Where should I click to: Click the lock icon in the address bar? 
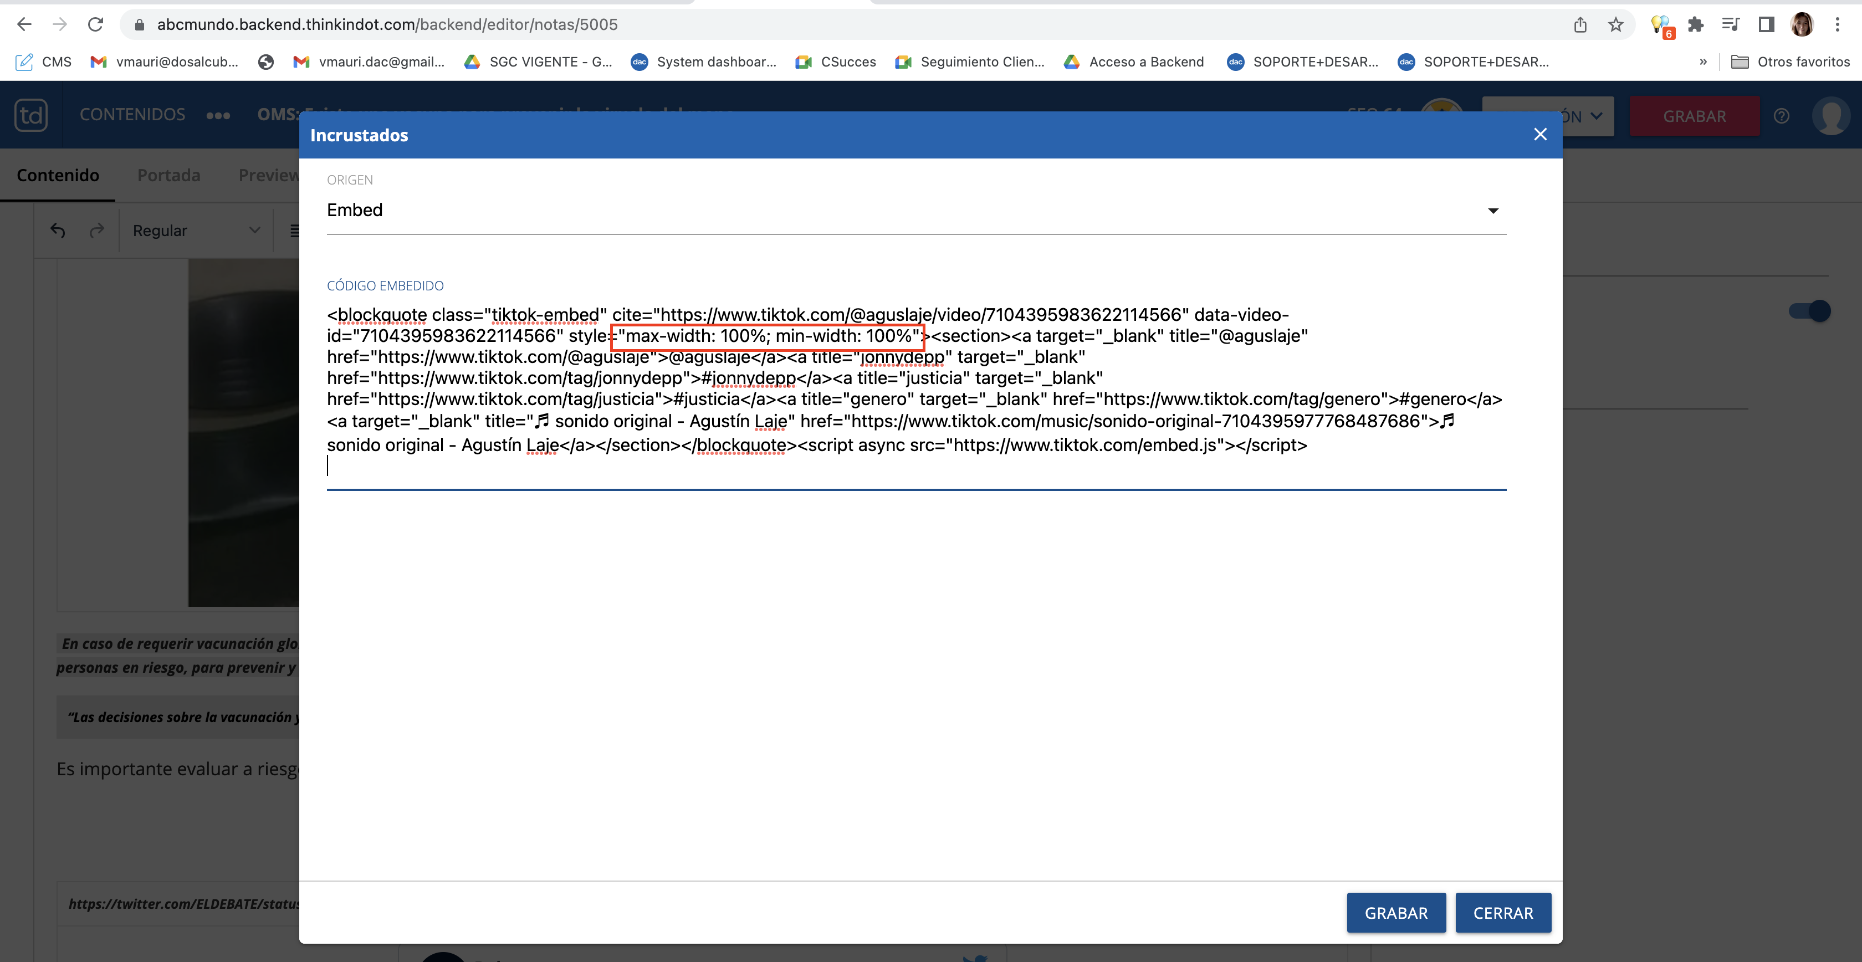[140, 24]
